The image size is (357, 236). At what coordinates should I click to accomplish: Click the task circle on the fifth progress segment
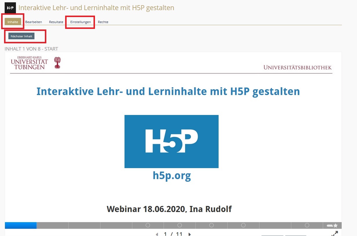(x=148, y=225)
